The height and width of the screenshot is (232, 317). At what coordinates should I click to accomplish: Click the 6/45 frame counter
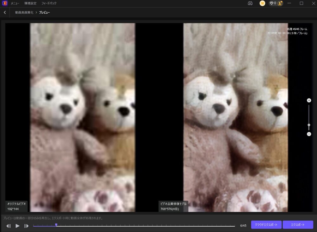tap(243, 226)
